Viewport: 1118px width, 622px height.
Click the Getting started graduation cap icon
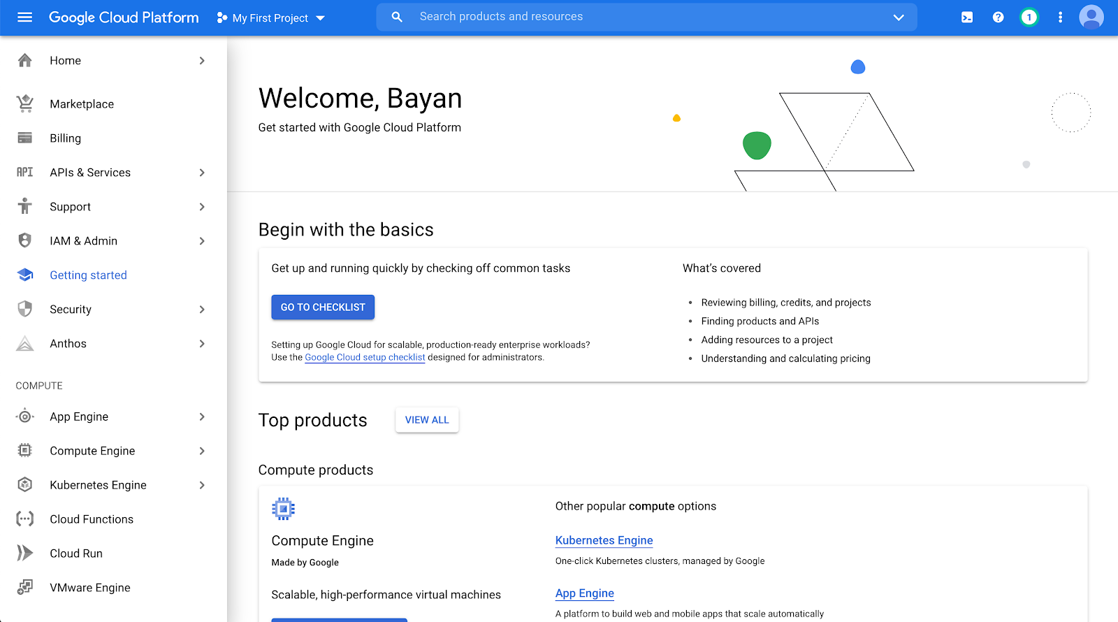pos(25,275)
